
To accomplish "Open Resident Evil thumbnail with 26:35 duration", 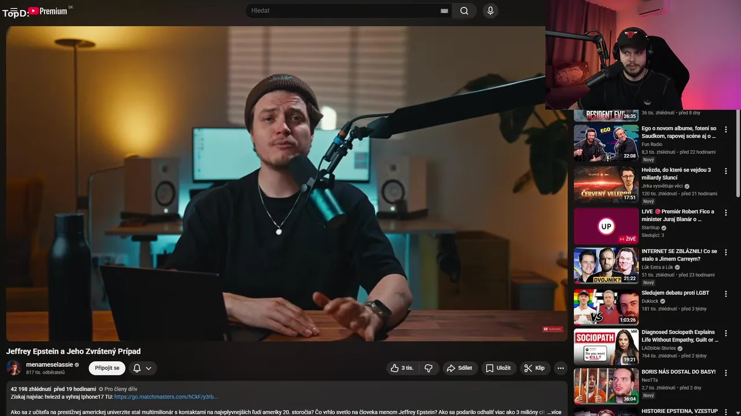I will [x=606, y=115].
